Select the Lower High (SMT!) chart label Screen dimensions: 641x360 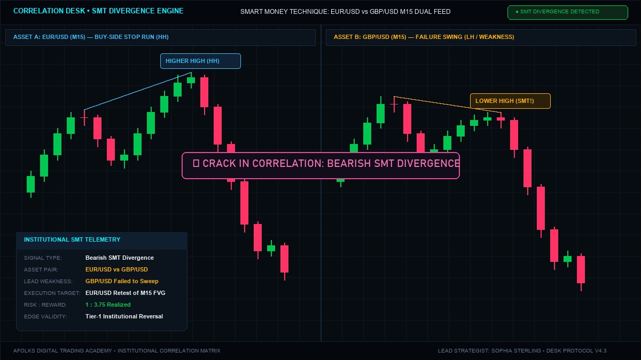pos(510,101)
